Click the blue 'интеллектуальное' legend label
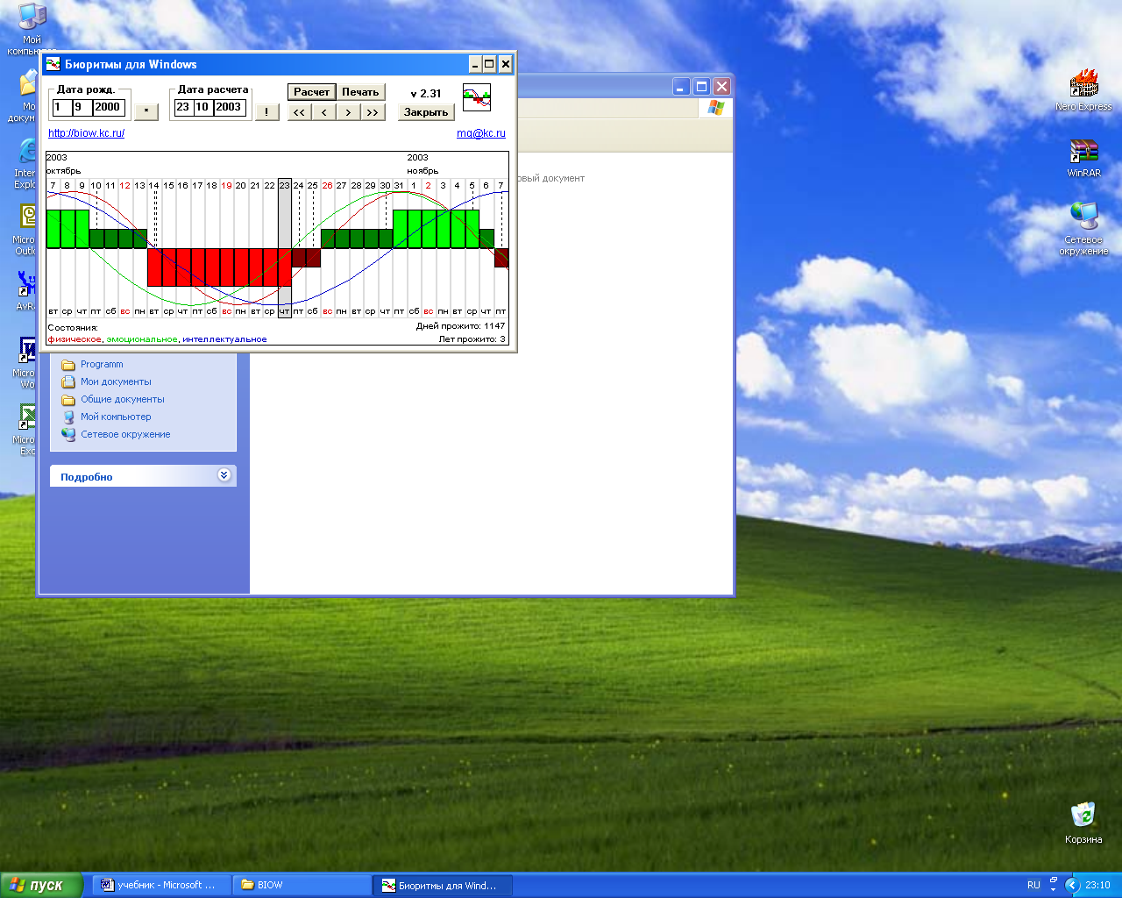 tap(224, 339)
